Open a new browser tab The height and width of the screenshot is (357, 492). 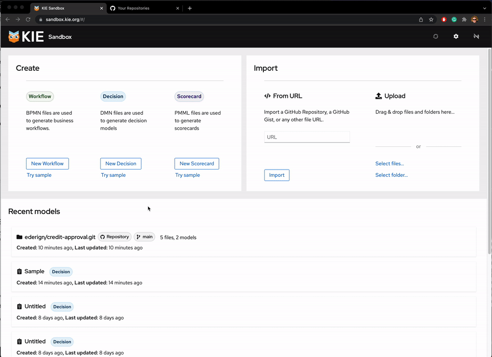190,8
